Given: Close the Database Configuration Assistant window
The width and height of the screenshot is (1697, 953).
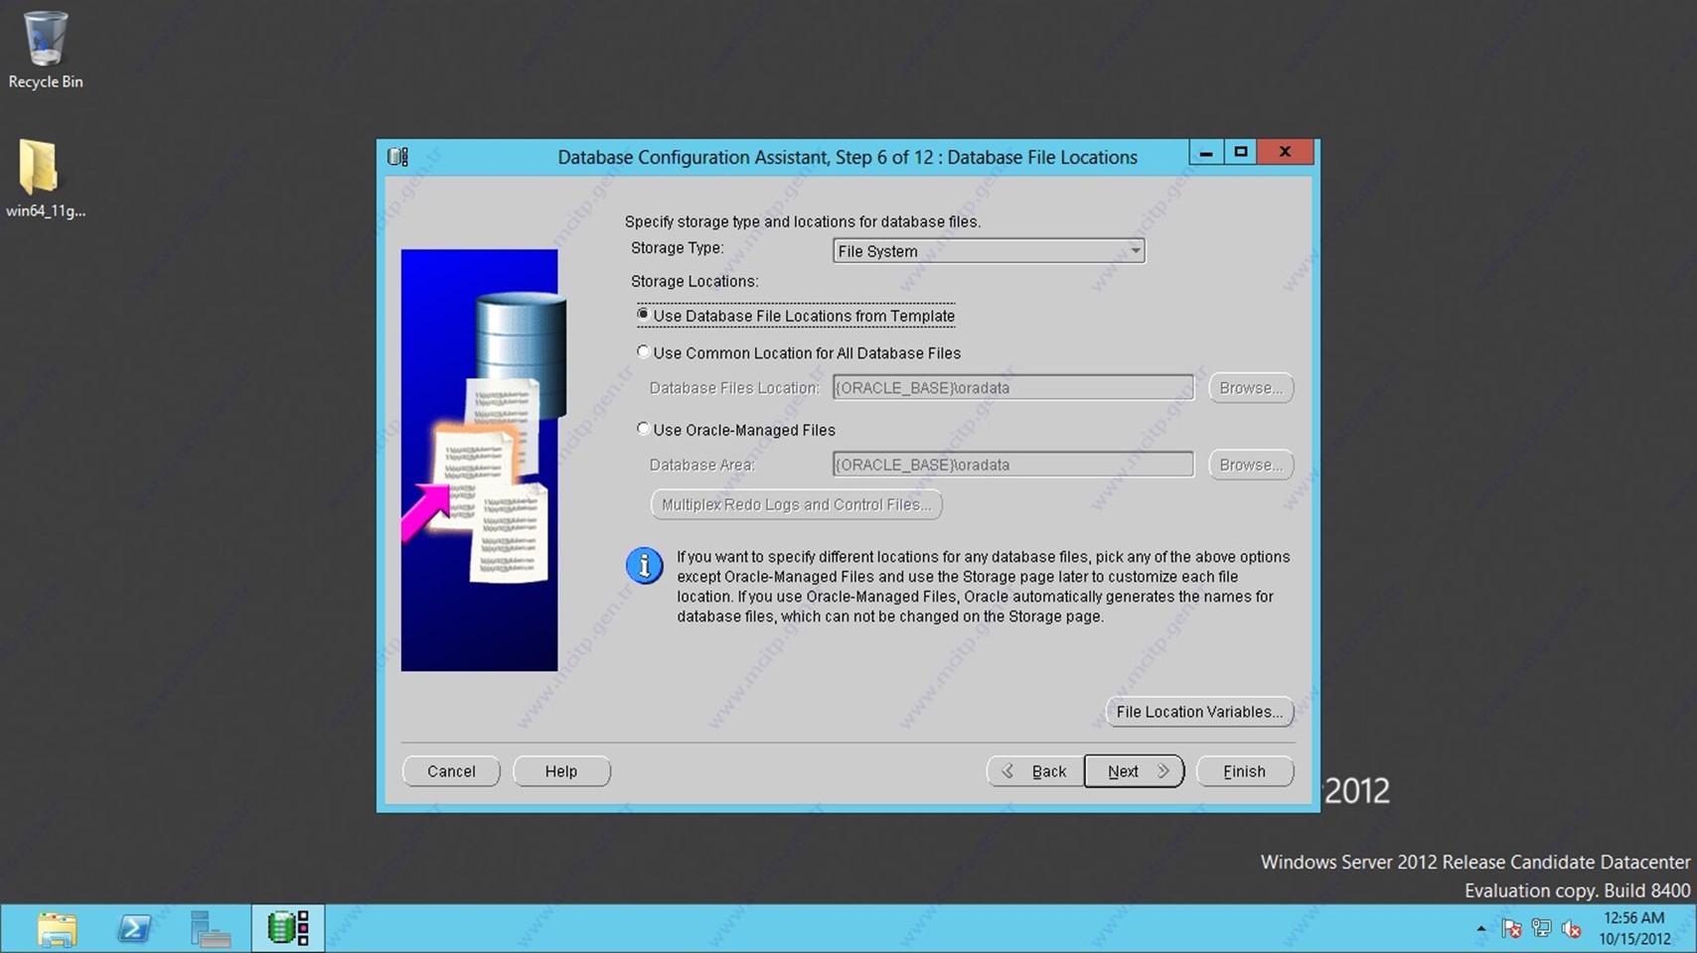Looking at the screenshot, I should pyautogui.click(x=1285, y=152).
